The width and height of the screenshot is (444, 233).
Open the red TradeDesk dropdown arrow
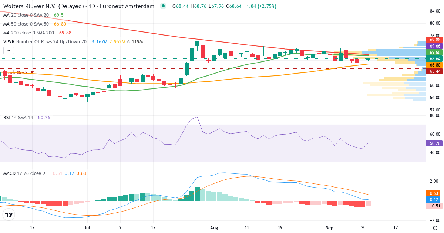tap(33, 72)
